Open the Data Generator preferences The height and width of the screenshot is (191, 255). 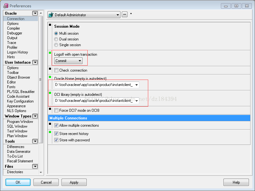click(19, 152)
